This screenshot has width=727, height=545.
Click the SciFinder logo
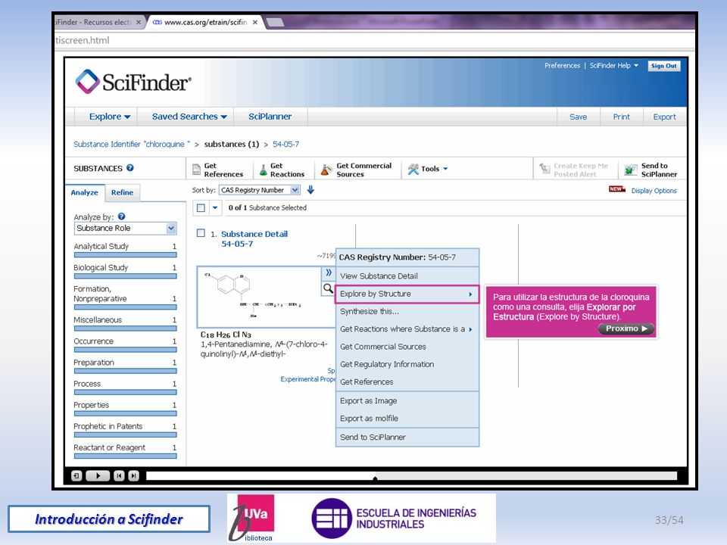pos(133,82)
